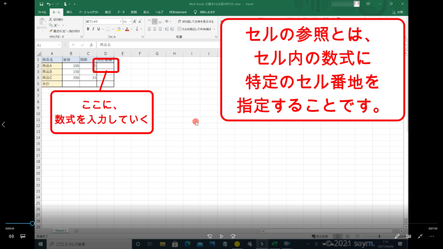
Task: Click the Undo arrow icon
Action: (x=49, y=4)
